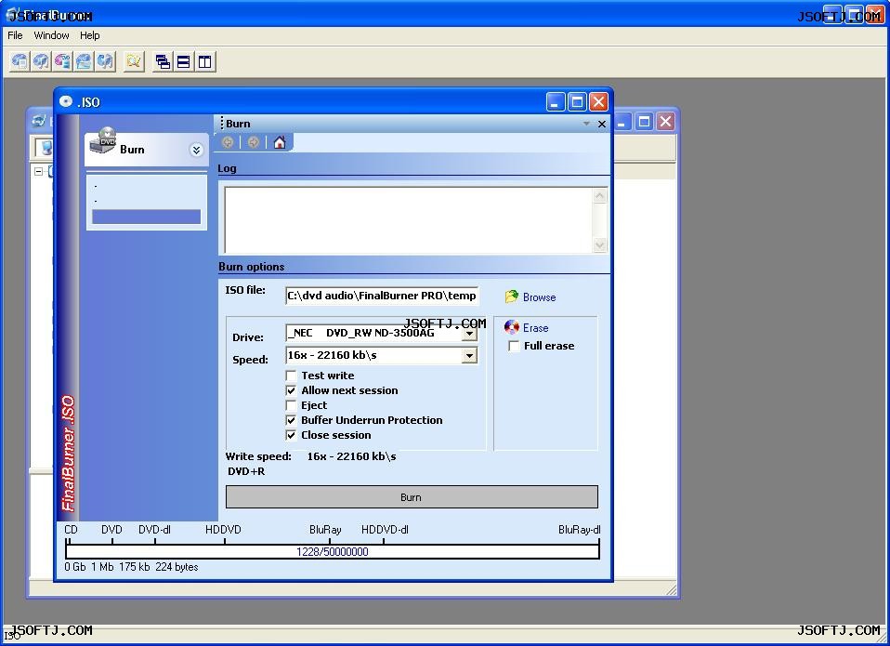Open the Drive dropdown list

click(x=469, y=333)
